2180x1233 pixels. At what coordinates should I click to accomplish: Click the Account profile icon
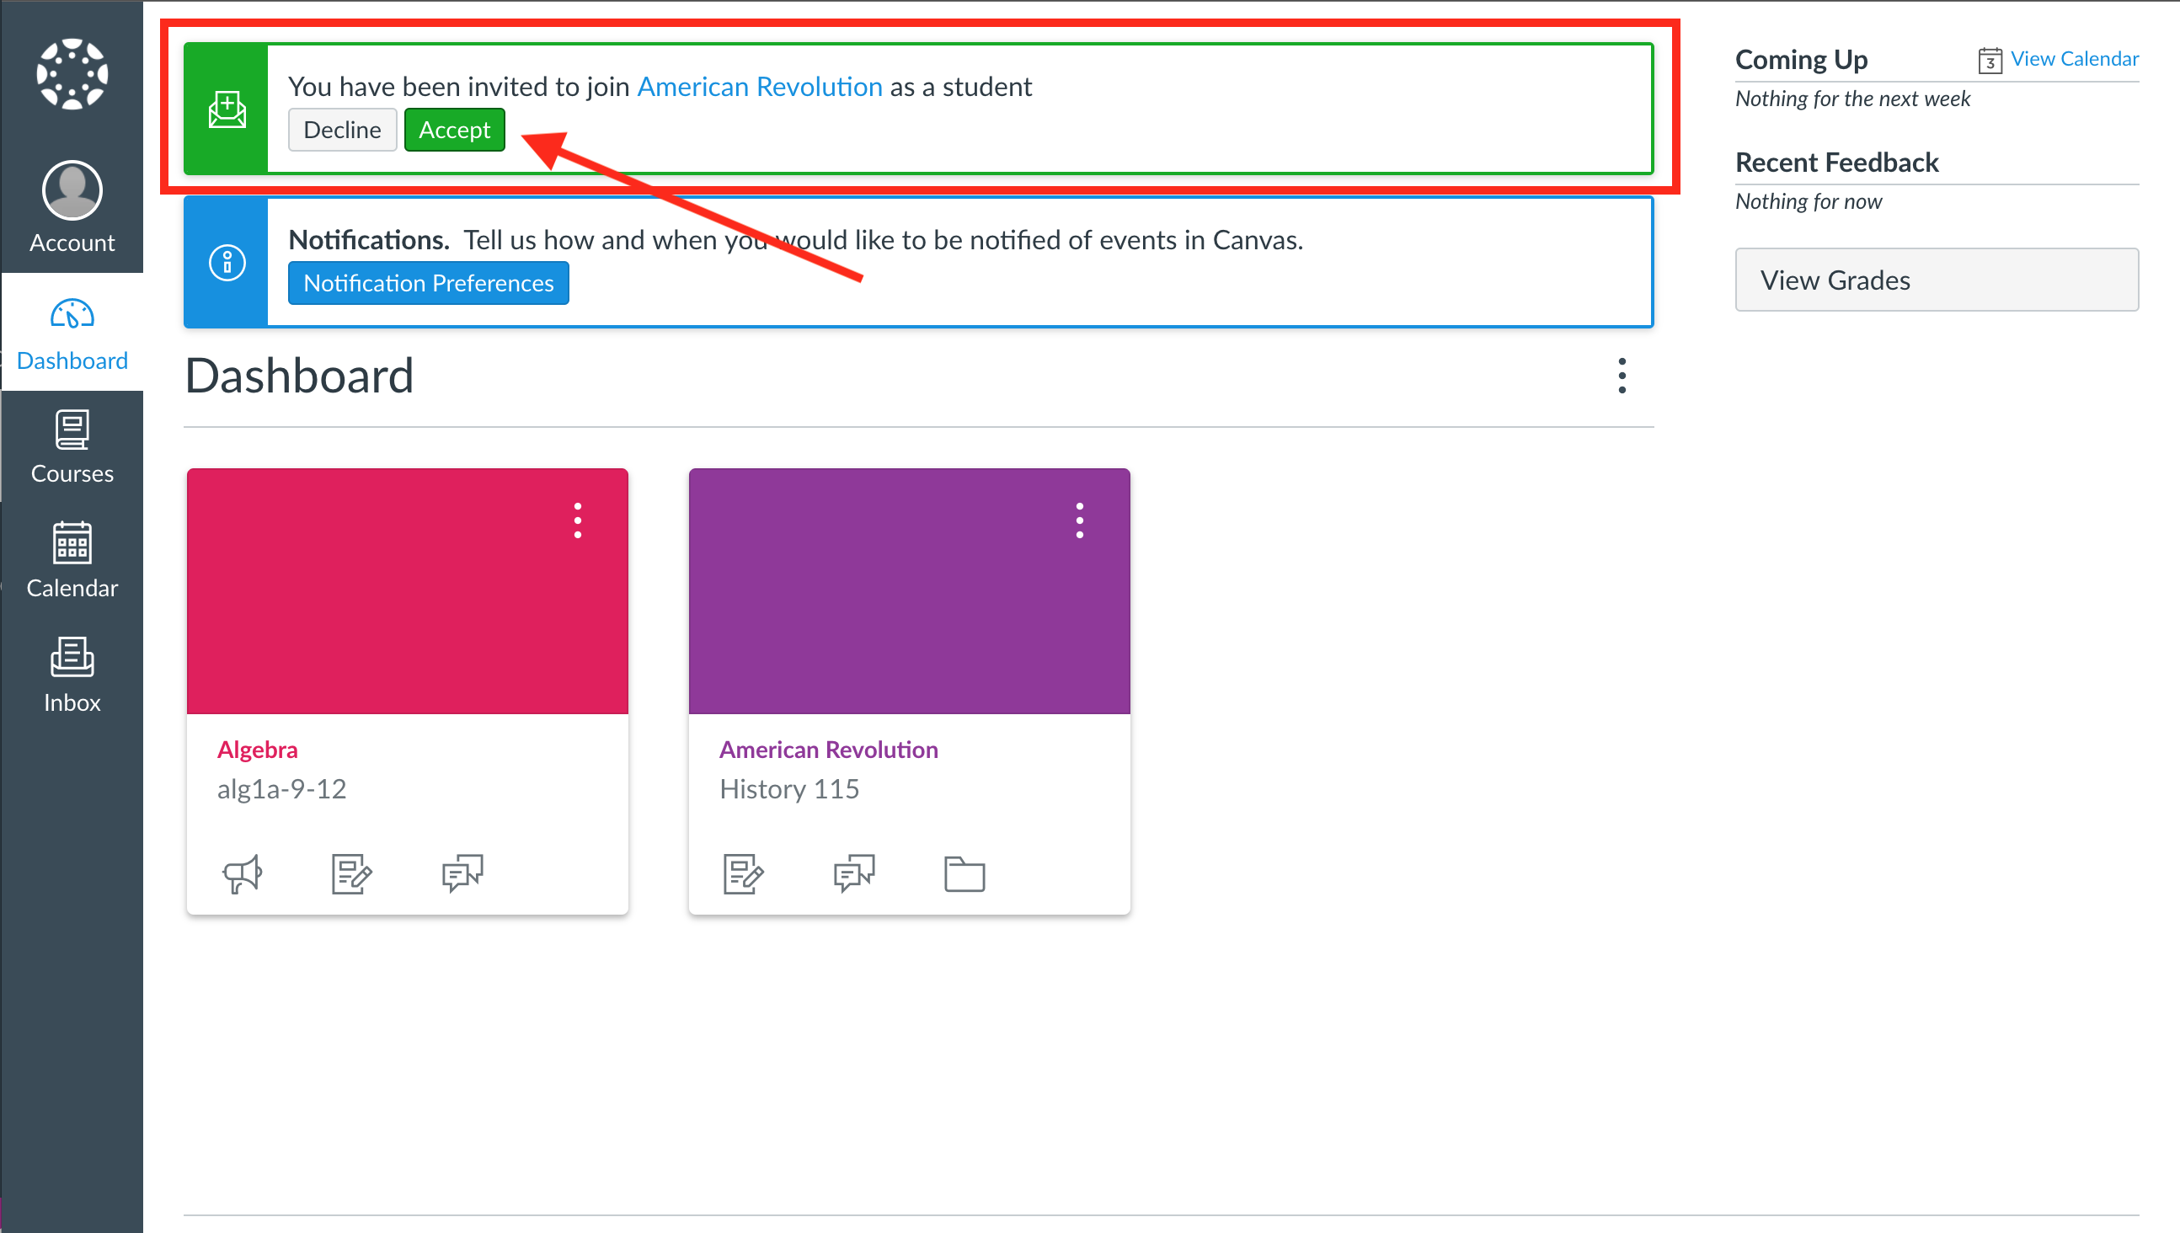(x=71, y=190)
